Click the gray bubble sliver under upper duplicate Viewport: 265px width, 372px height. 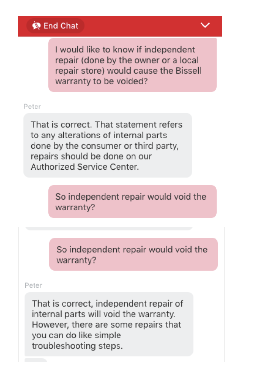tap(109, 229)
